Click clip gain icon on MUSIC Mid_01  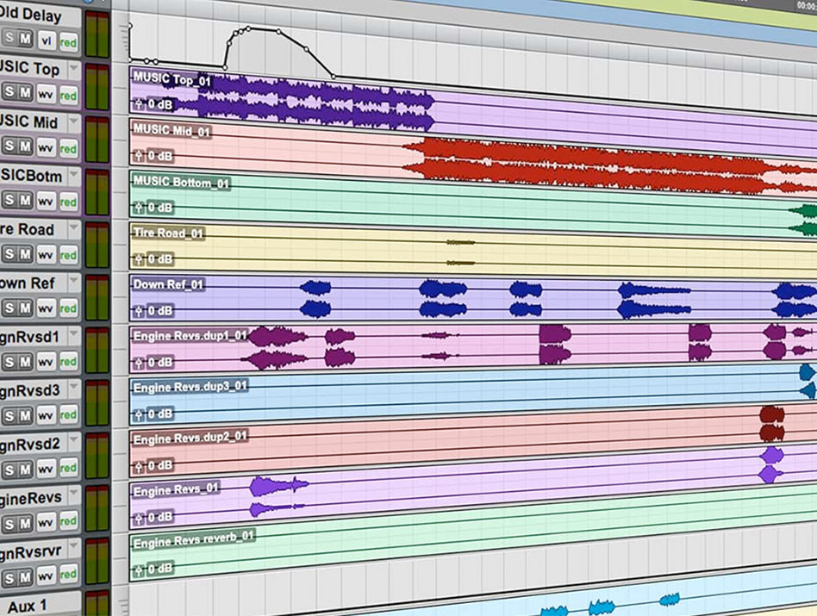point(139,156)
